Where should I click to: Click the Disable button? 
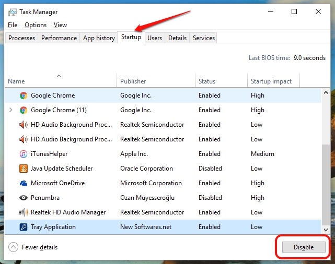click(x=304, y=247)
